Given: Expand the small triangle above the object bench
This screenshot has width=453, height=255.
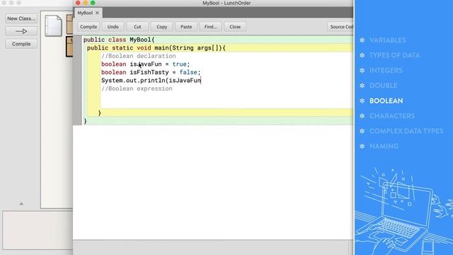Looking at the screenshot, I should tap(21, 203).
